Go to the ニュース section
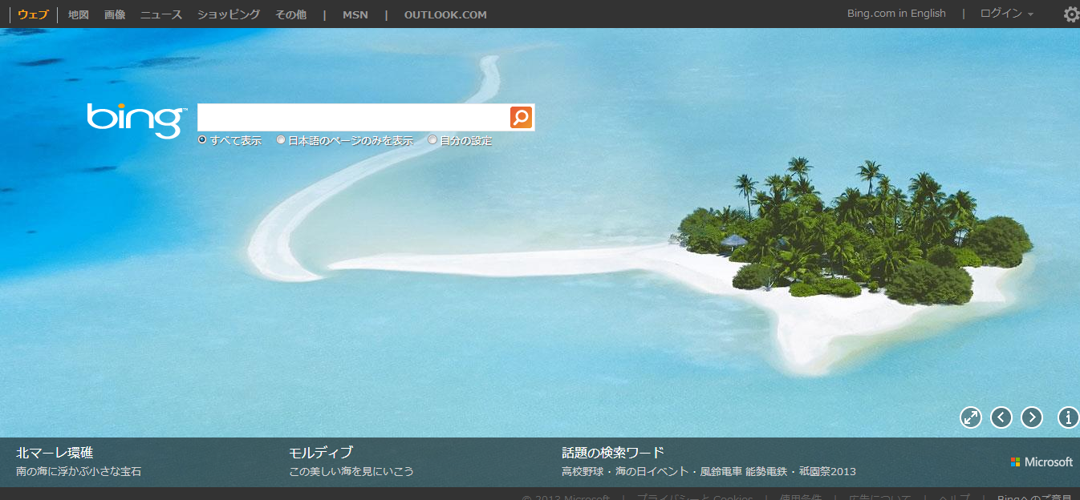The width and height of the screenshot is (1080, 500). click(x=161, y=14)
